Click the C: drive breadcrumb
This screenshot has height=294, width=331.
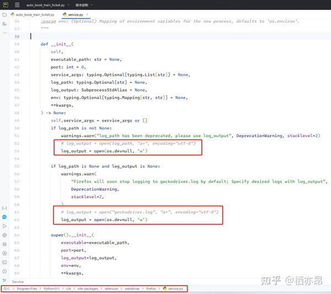click(7, 288)
